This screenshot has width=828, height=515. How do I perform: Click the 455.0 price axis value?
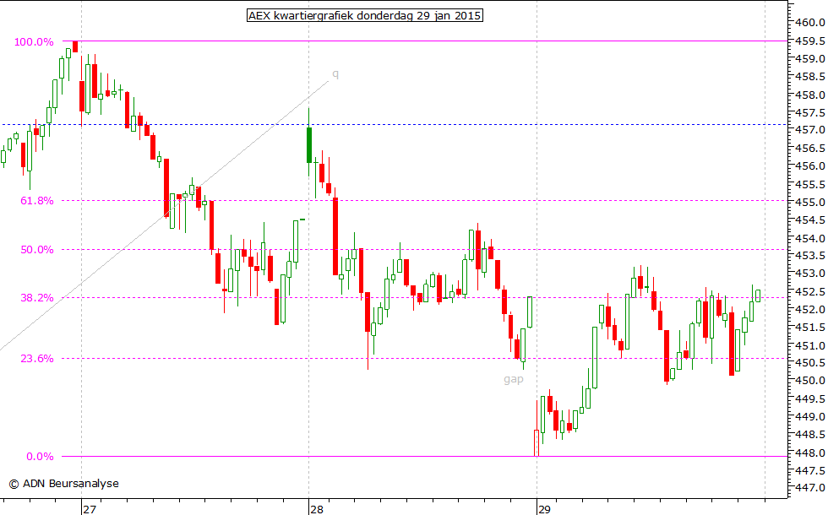(x=810, y=203)
